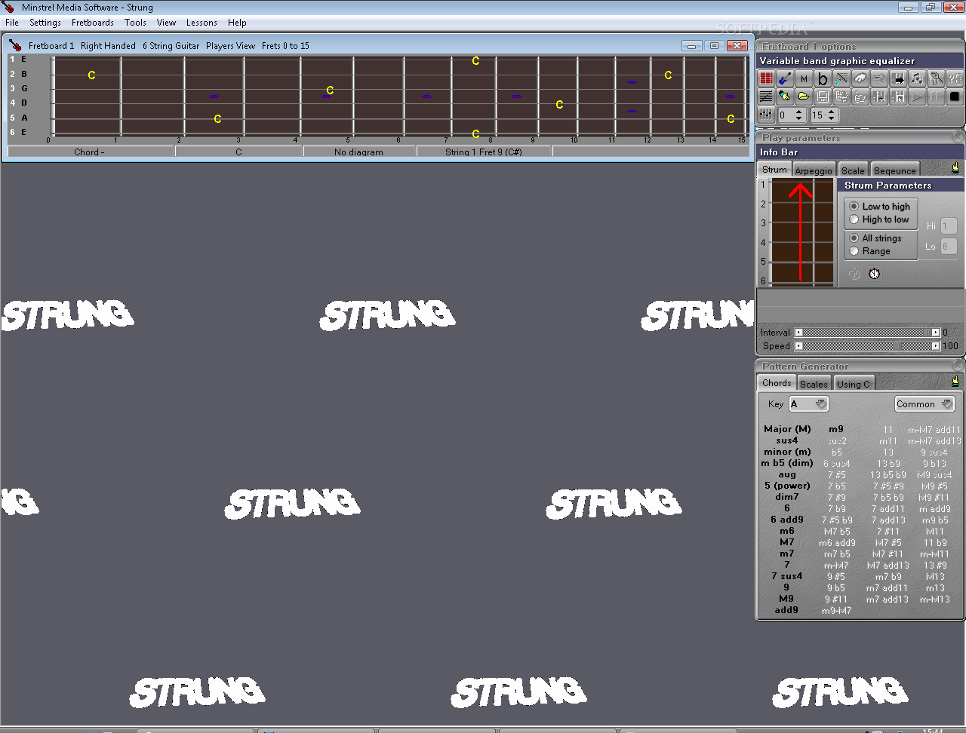Choose the sus4 chord

tap(787, 440)
